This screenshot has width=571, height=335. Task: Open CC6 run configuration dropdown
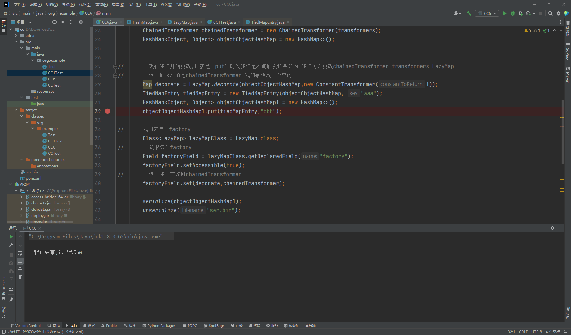487,13
